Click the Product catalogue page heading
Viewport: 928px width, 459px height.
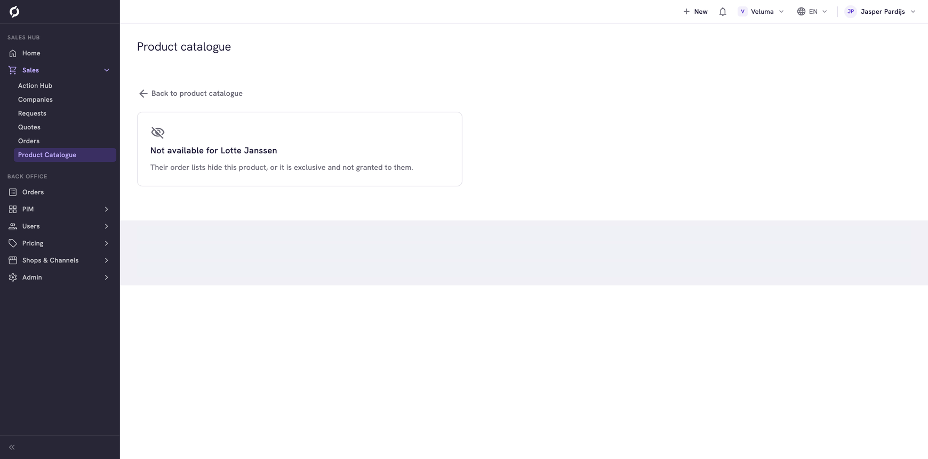tap(184, 47)
